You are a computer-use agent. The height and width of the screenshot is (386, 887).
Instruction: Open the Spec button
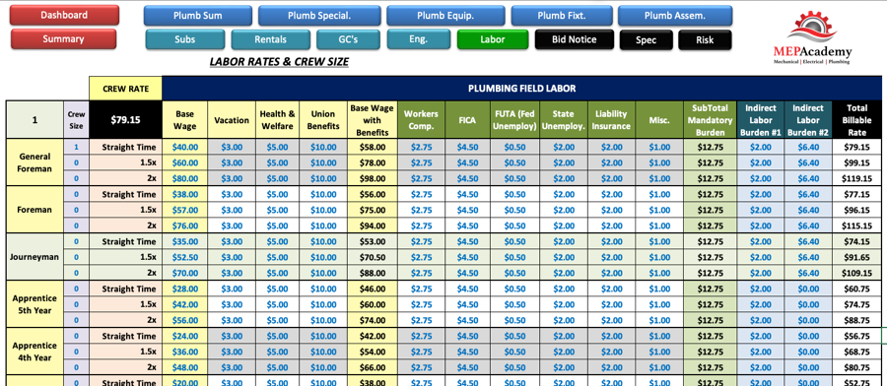click(x=646, y=40)
